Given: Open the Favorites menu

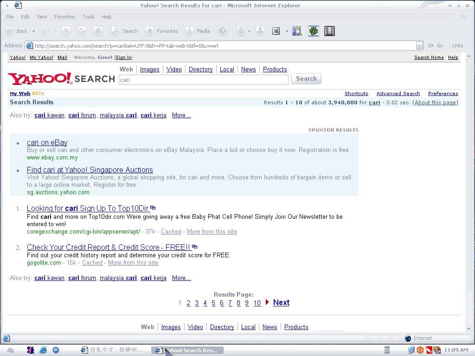Looking at the screenshot, I should click(64, 17).
